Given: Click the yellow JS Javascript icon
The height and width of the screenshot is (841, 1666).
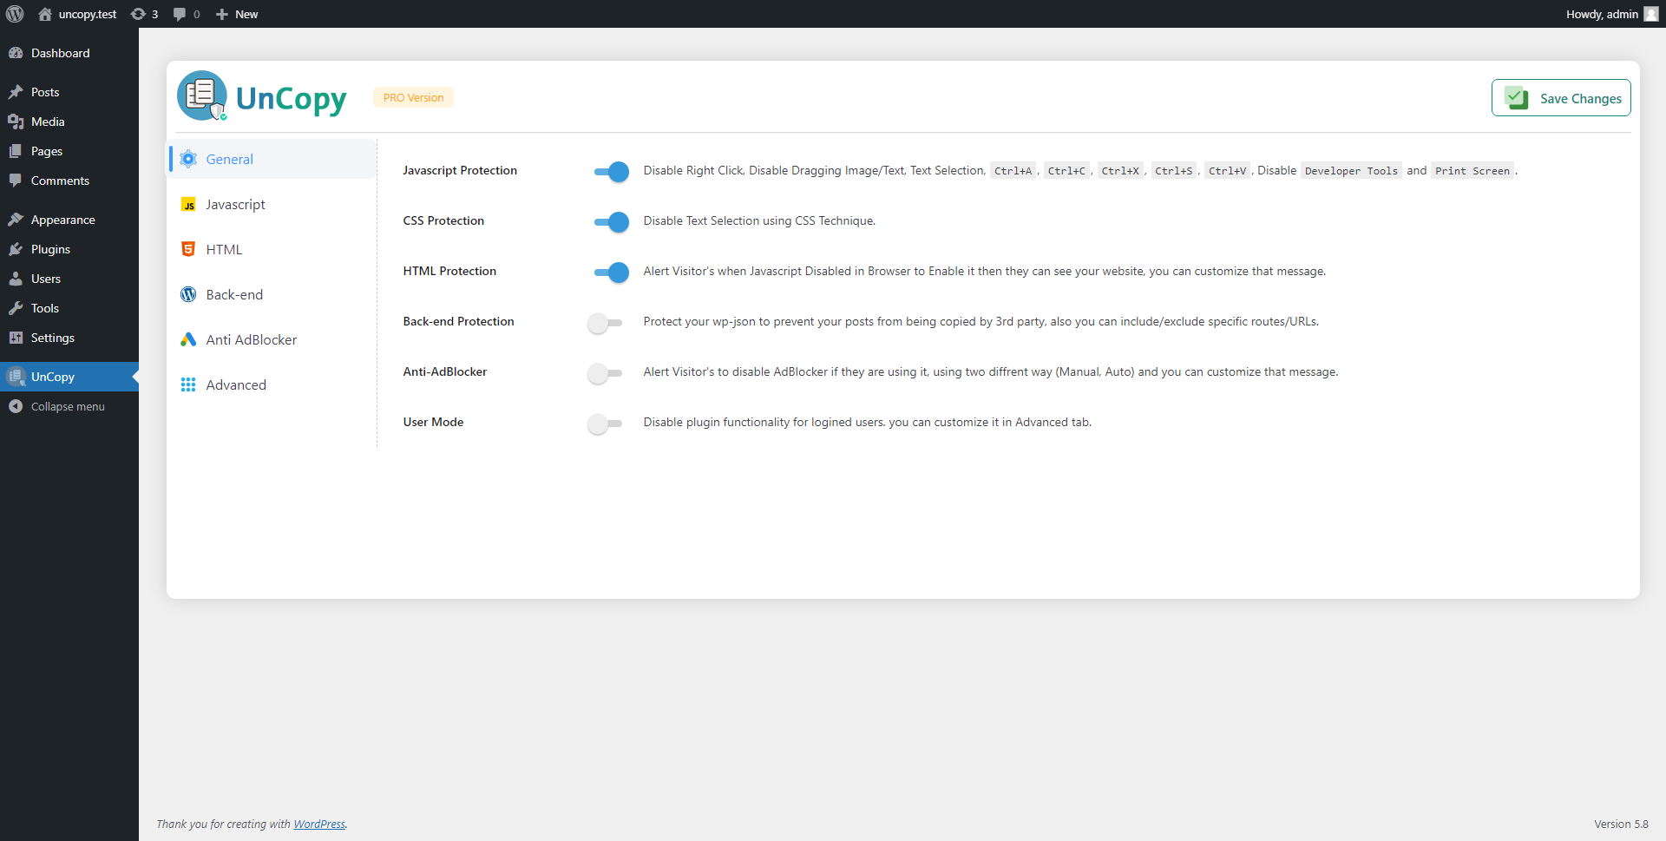Looking at the screenshot, I should tap(188, 205).
